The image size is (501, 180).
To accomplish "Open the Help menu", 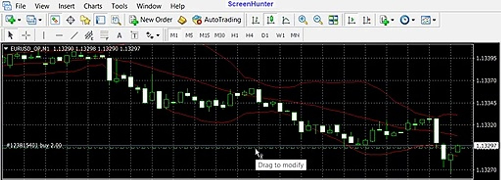I will pyautogui.click(x=177, y=6).
